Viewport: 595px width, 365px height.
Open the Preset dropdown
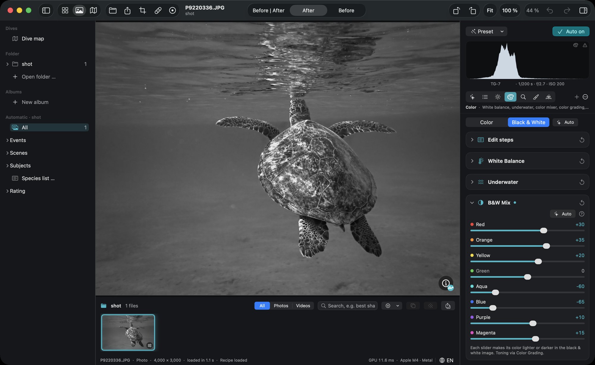point(487,32)
